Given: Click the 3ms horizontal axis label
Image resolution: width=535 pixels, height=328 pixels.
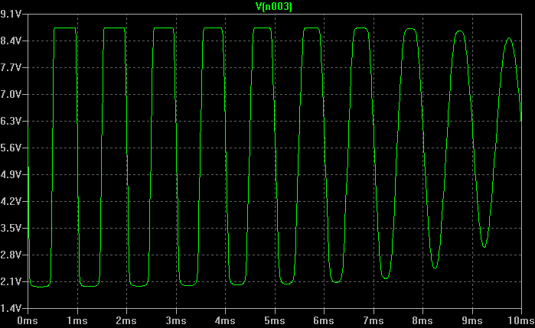Looking at the screenshot, I should 176,320.
